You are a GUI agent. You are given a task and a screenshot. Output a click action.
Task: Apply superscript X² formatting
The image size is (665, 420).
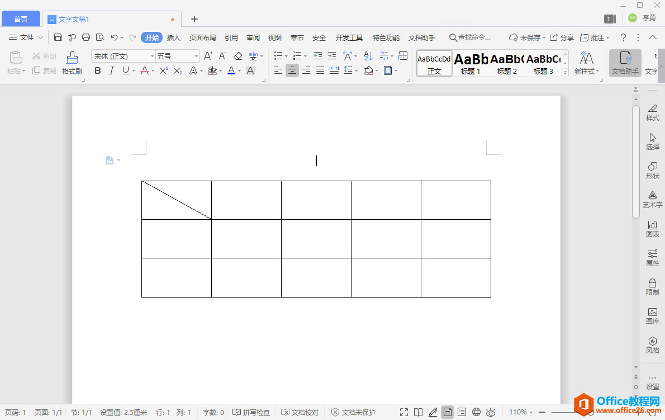click(x=164, y=70)
